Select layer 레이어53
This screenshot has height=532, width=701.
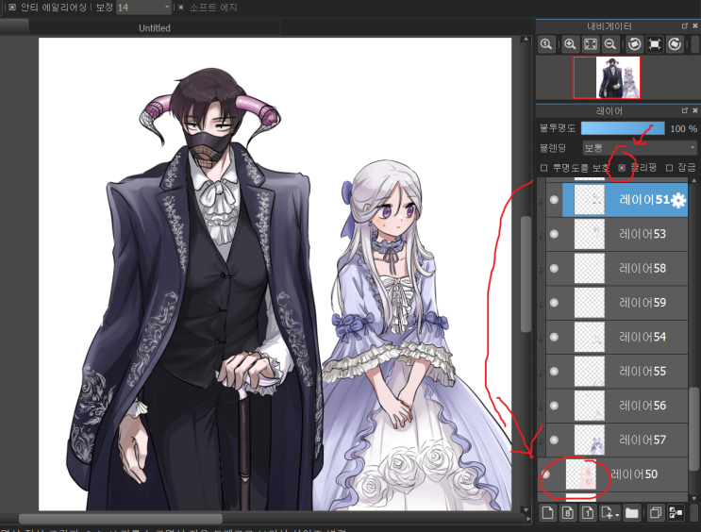616,234
